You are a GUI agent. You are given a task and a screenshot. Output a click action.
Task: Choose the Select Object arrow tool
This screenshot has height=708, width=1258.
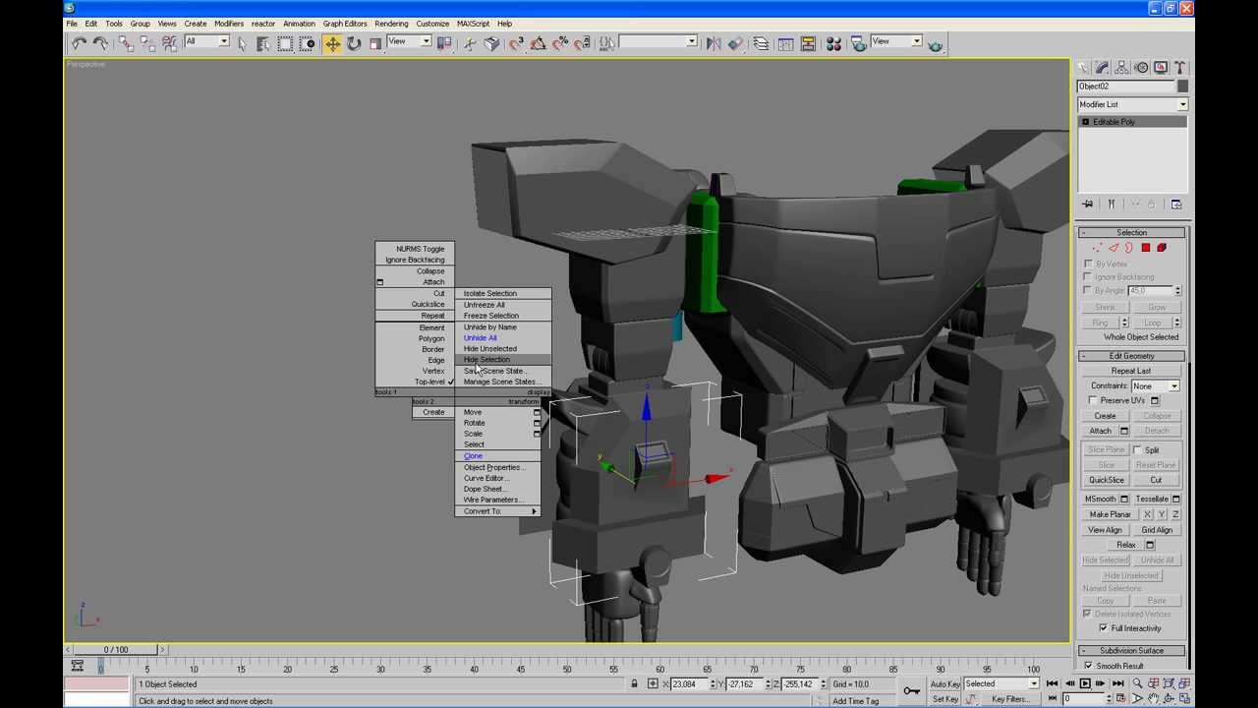coord(242,43)
